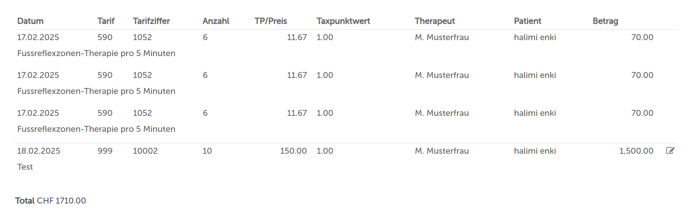690x215 pixels.
Task: Select the TP/Preis column header
Action: 271,21
